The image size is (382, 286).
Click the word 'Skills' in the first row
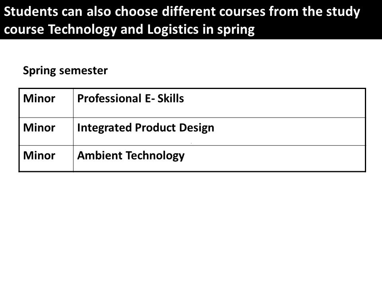171,99
